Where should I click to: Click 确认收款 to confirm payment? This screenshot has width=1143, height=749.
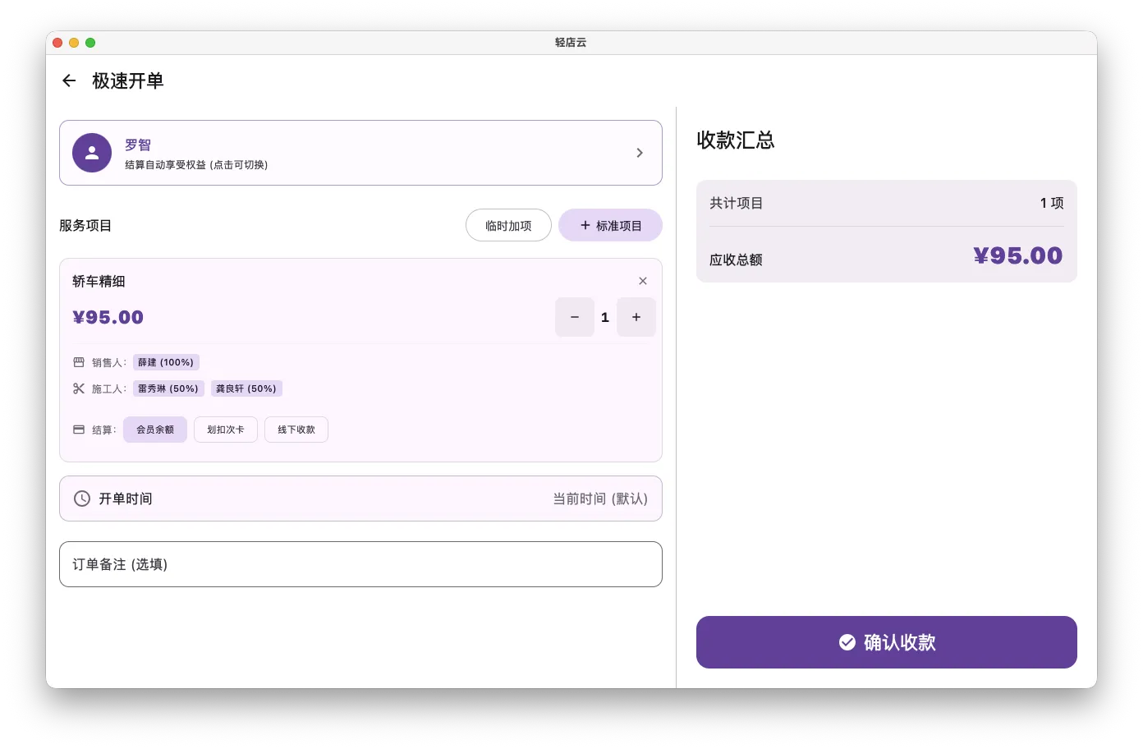click(x=886, y=641)
